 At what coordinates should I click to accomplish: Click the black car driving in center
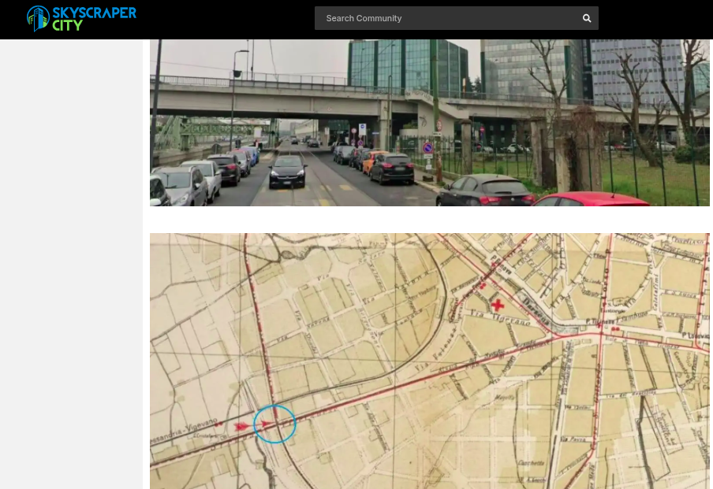[x=287, y=171]
